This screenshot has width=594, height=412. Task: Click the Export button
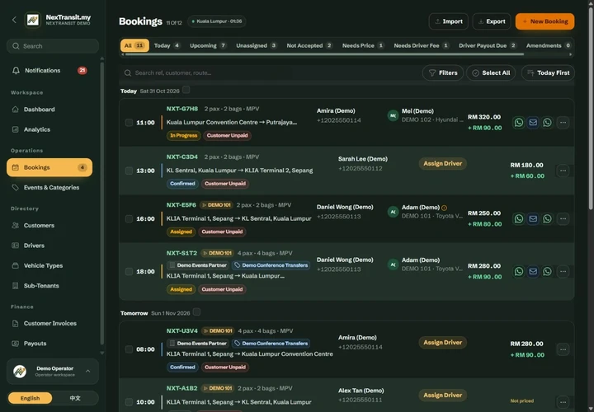click(x=492, y=21)
